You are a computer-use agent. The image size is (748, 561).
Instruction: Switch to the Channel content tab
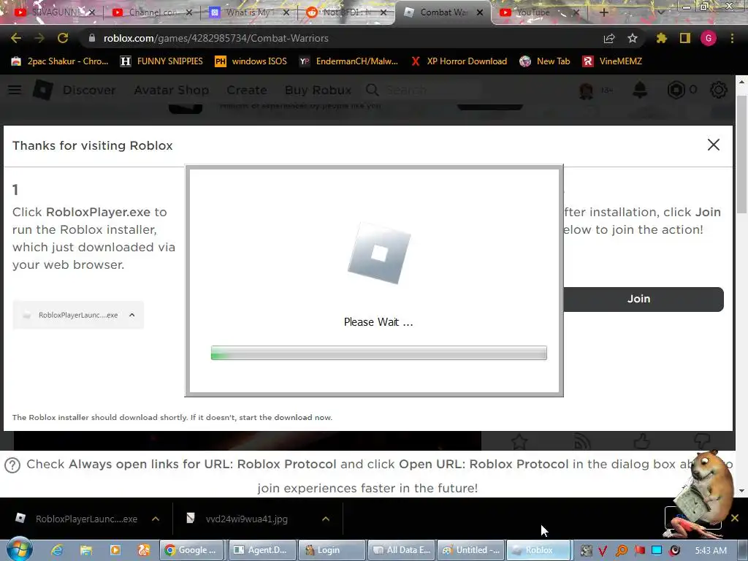(x=152, y=12)
